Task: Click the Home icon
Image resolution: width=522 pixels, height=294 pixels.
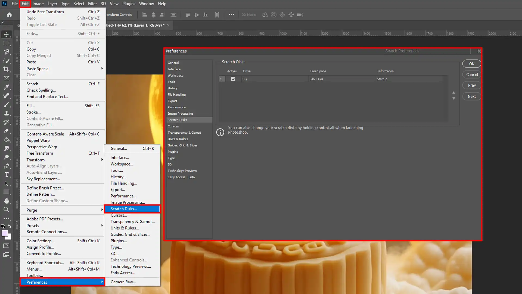Action: (9, 15)
